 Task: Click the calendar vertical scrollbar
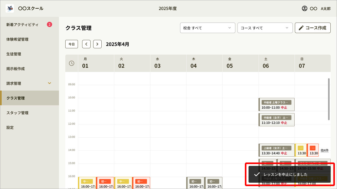coord(329,99)
